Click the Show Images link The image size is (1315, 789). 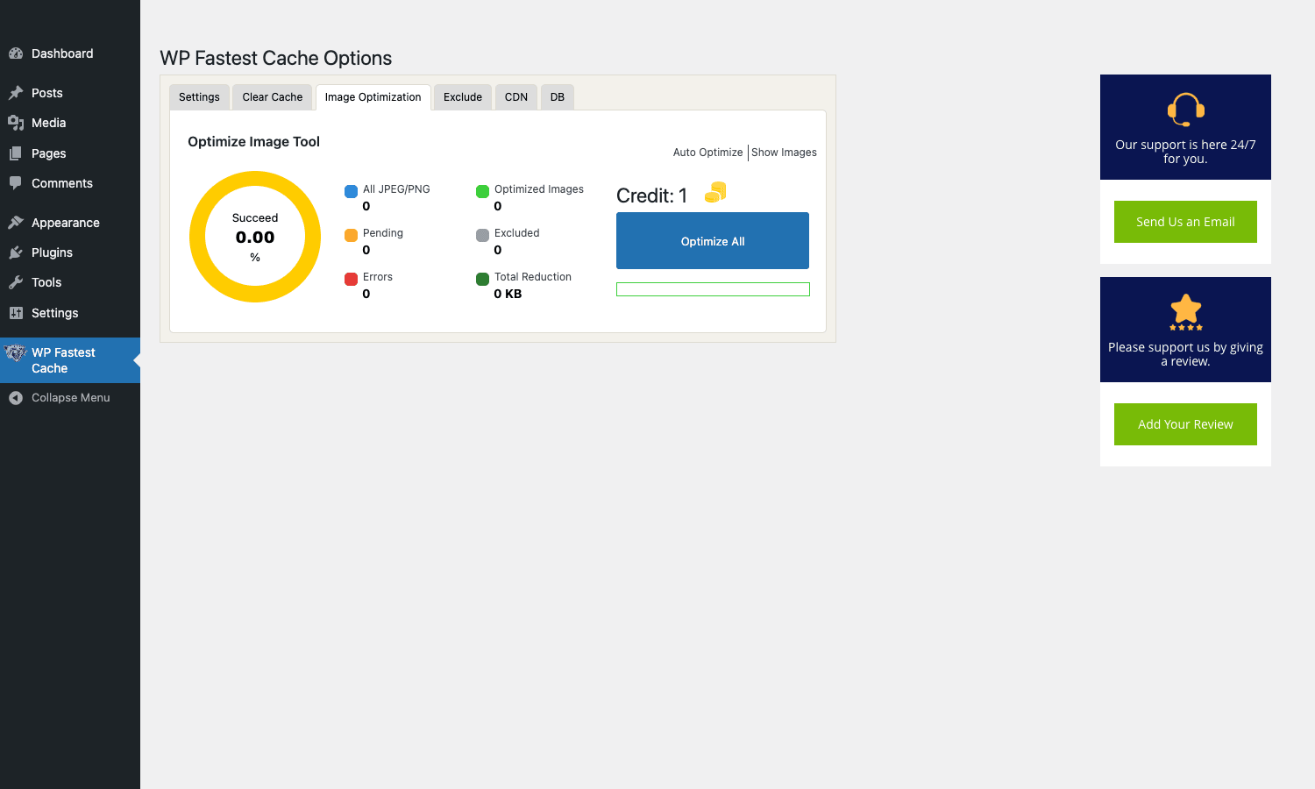pos(784,153)
